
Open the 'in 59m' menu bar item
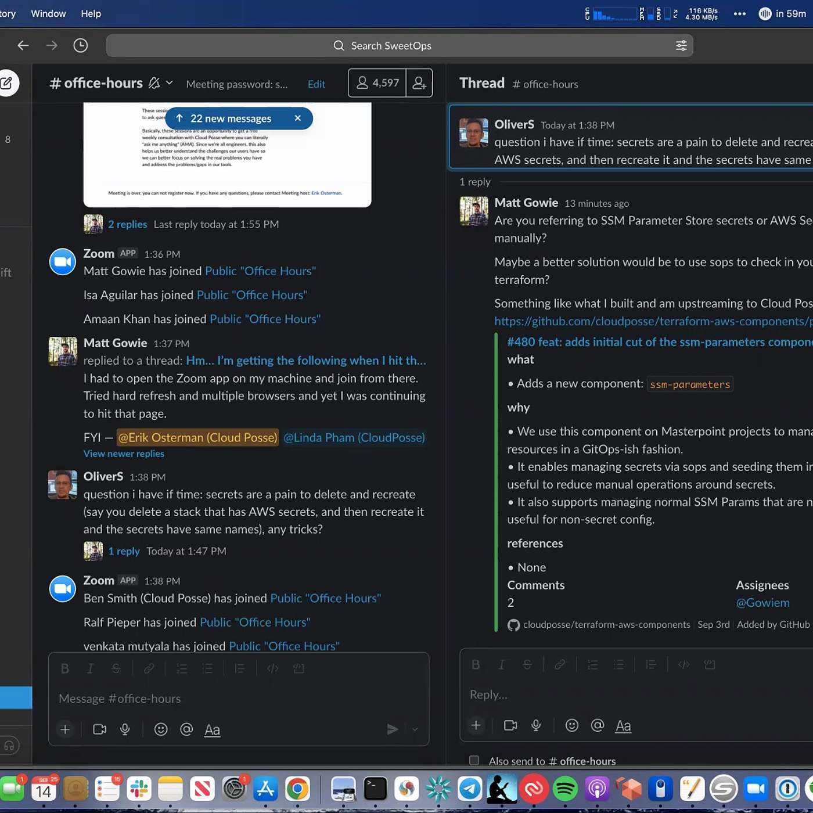pyautogui.click(x=782, y=13)
